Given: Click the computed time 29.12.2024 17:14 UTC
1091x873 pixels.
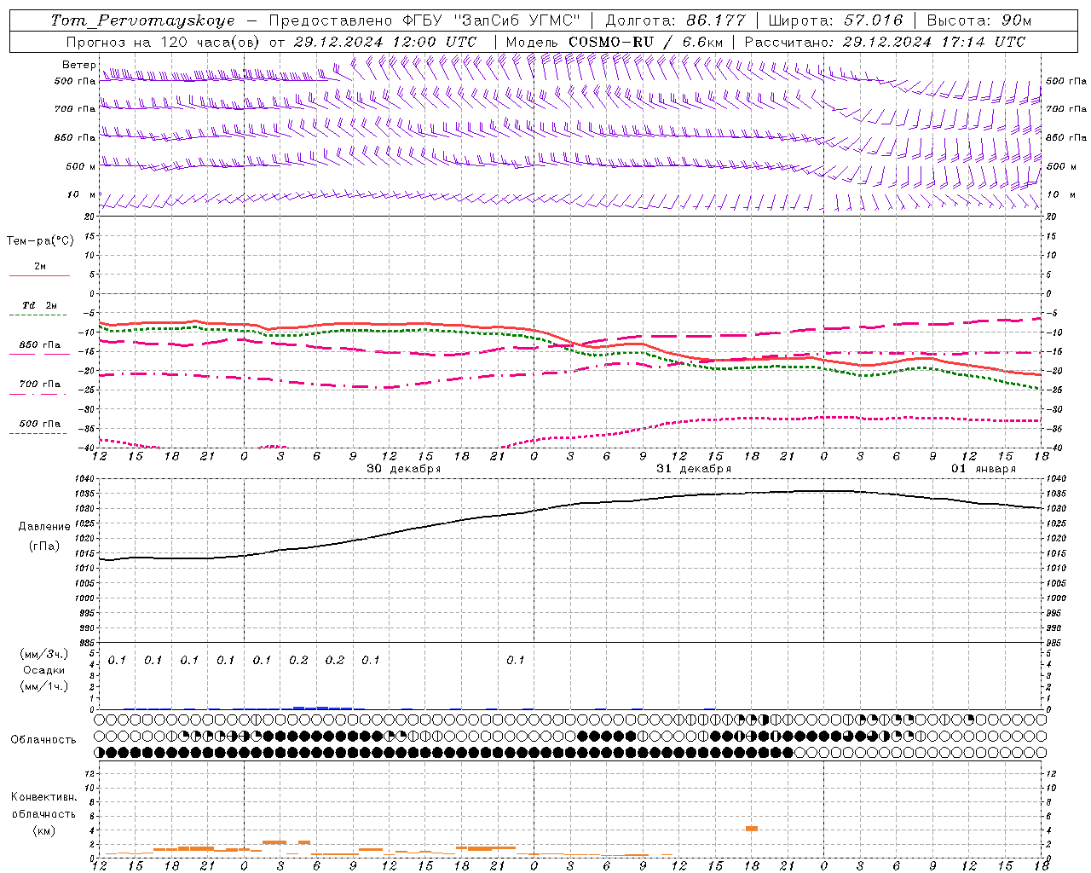Looking at the screenshot, I should pos(934,42).
